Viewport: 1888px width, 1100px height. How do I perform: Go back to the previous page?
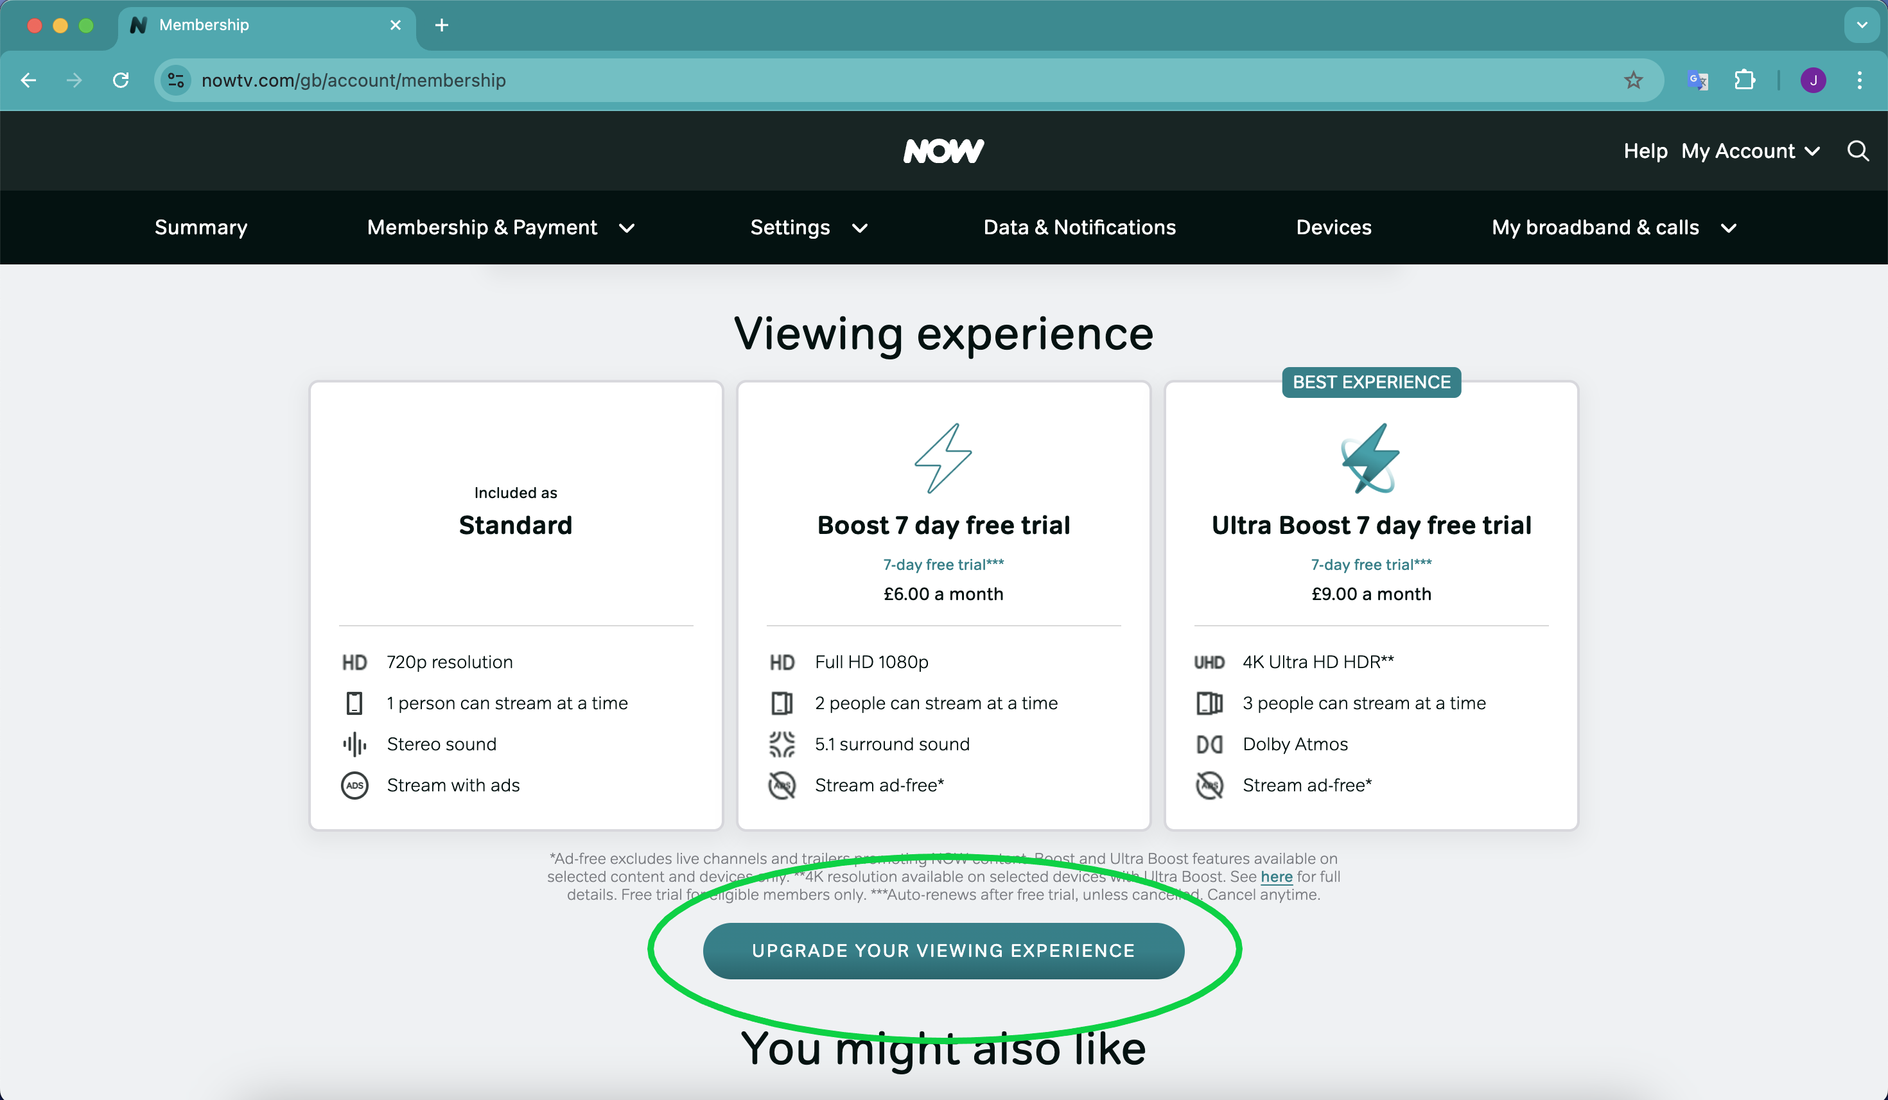click(x=28, y=80)
